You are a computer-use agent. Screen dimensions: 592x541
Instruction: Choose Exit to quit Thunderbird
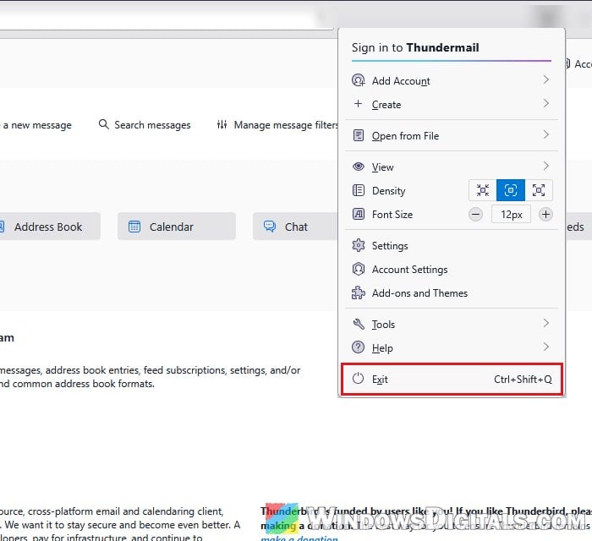452,380
